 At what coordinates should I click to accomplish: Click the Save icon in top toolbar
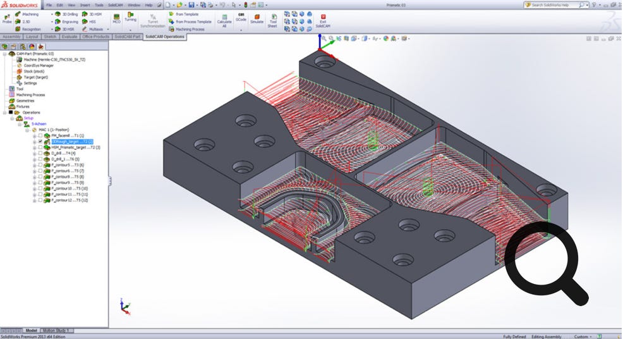pos(191,5)
